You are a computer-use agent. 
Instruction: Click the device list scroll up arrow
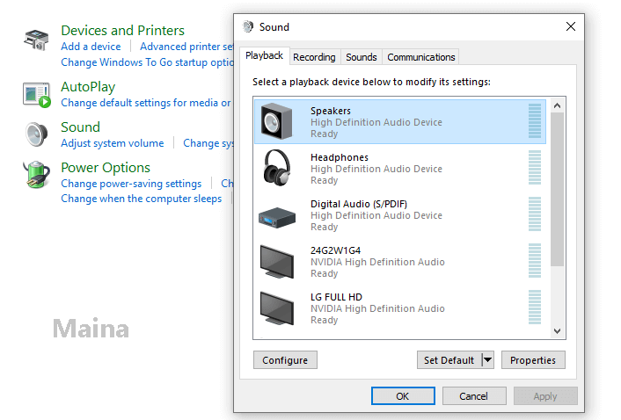click(558, 105)
